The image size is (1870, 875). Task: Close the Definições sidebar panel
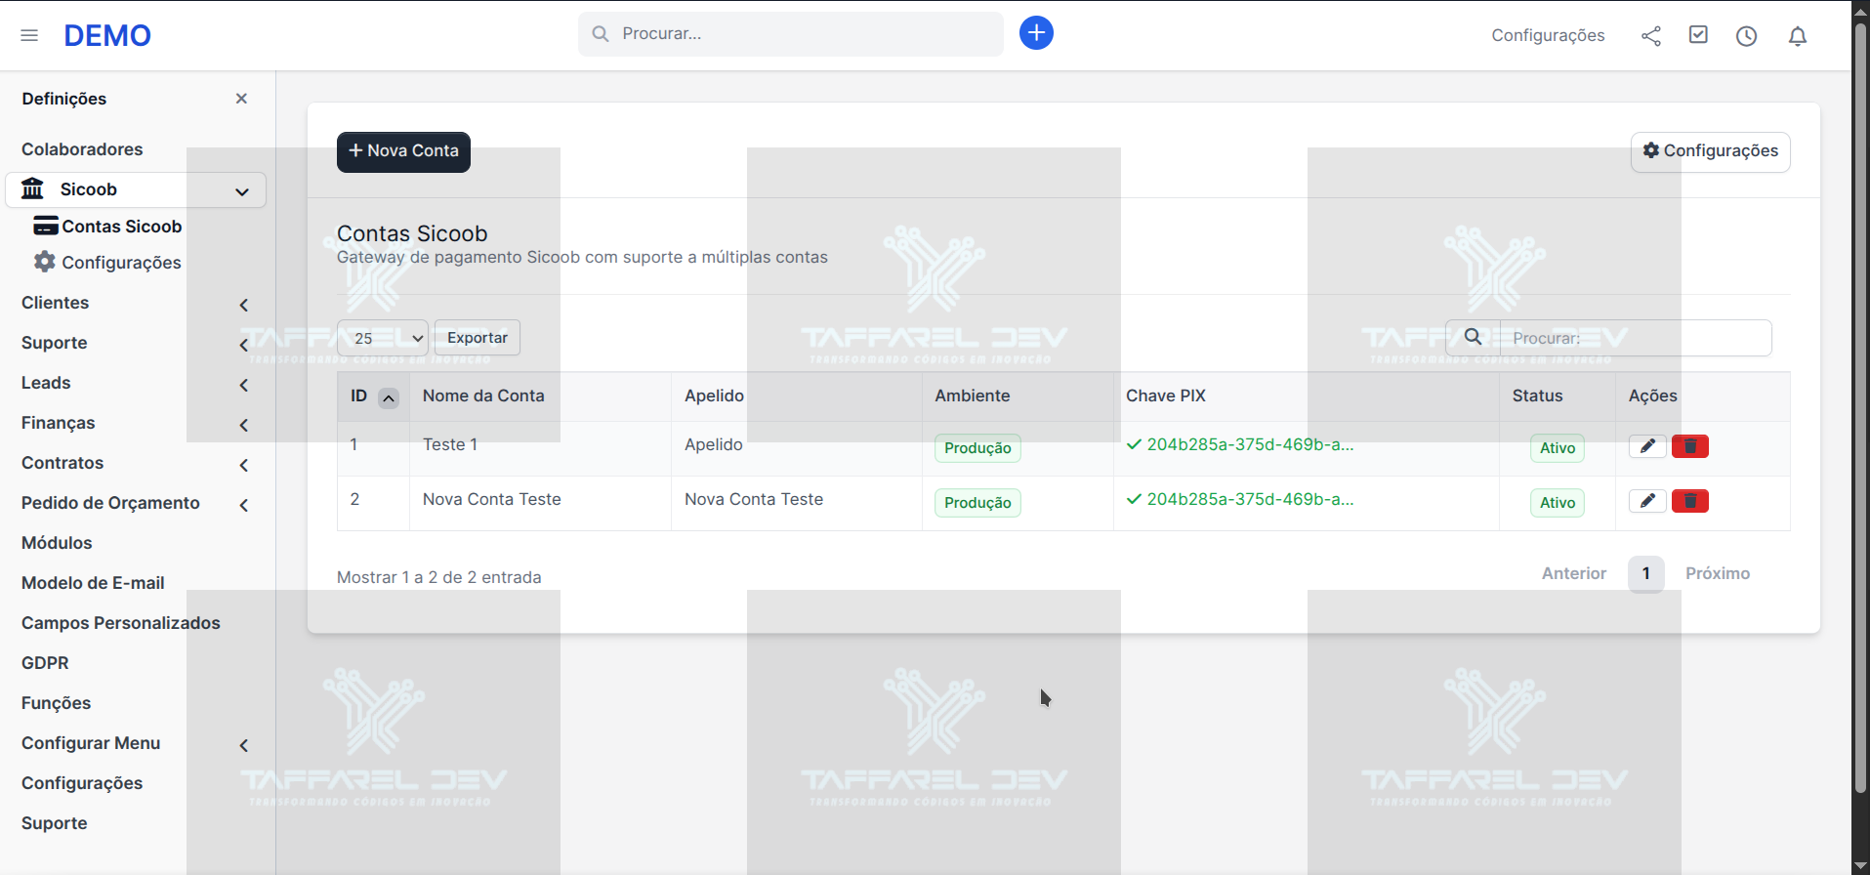241,99
